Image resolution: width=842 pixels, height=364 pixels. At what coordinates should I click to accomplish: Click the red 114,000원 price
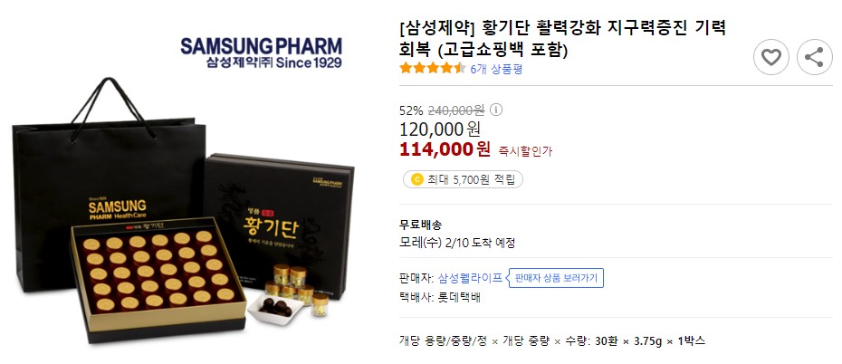pyautogui.click(x=445, y=148)
